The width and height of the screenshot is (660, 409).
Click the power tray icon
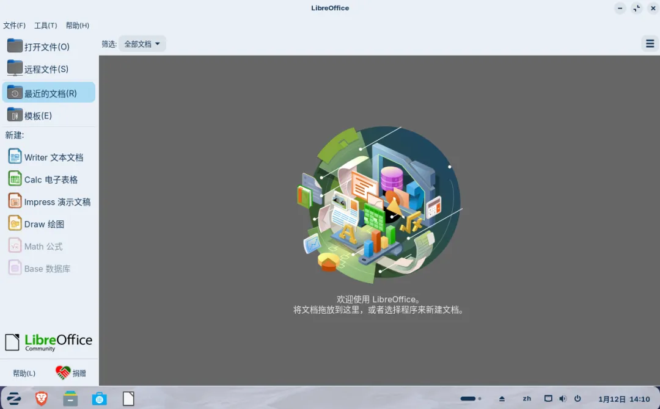577,399
